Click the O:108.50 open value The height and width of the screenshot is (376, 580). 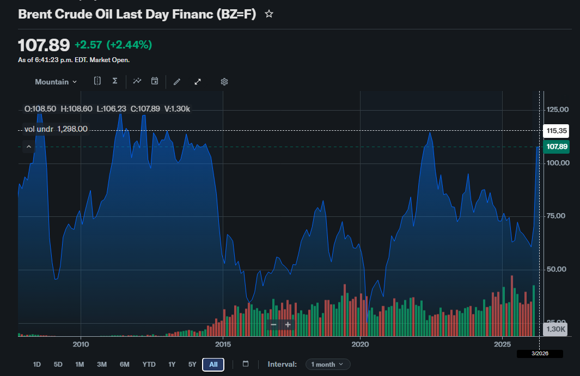(x=40, y=109)
